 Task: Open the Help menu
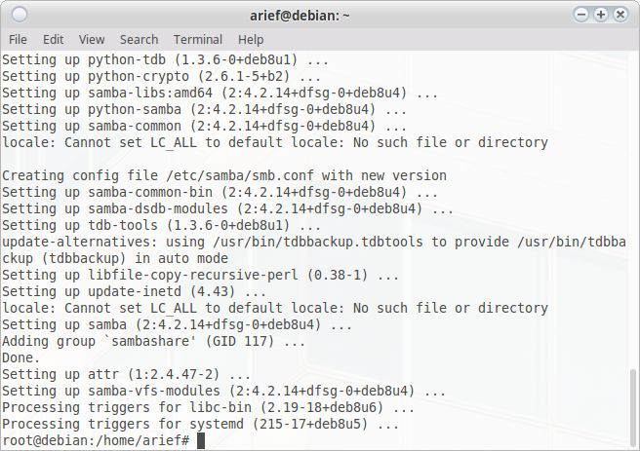tap(251, 40)
